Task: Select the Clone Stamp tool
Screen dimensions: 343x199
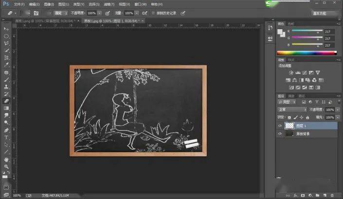Action: [6, 87]
